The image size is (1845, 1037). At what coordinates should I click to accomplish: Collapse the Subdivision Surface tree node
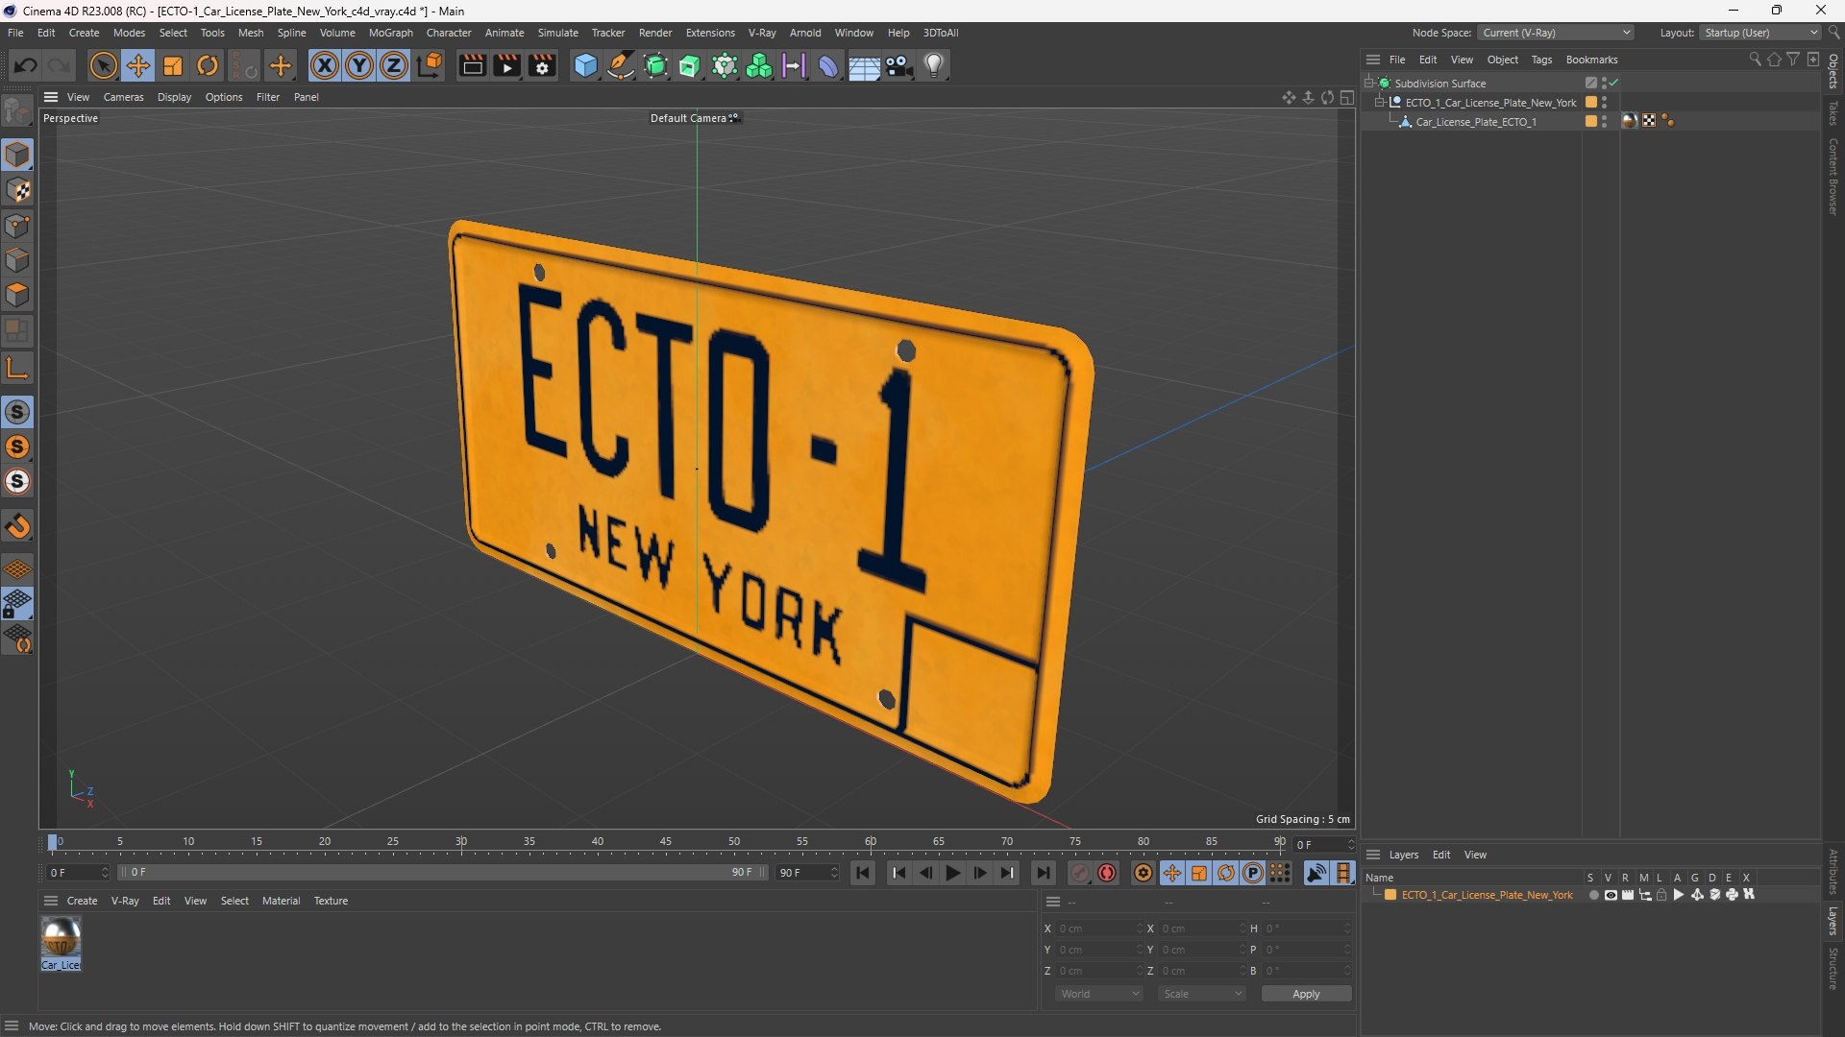[x=1368, y=83]
